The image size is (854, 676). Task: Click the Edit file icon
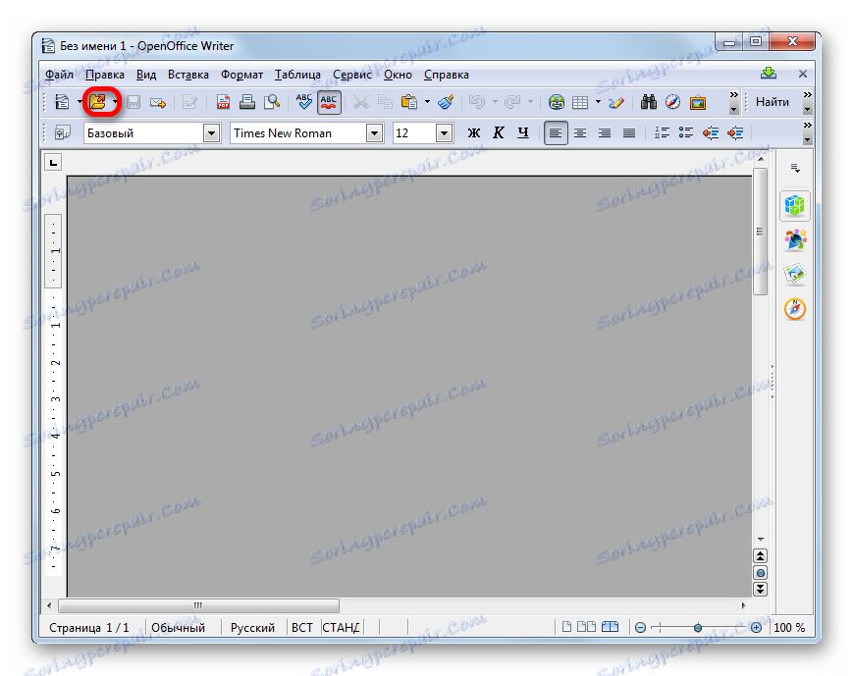(189, 102)
